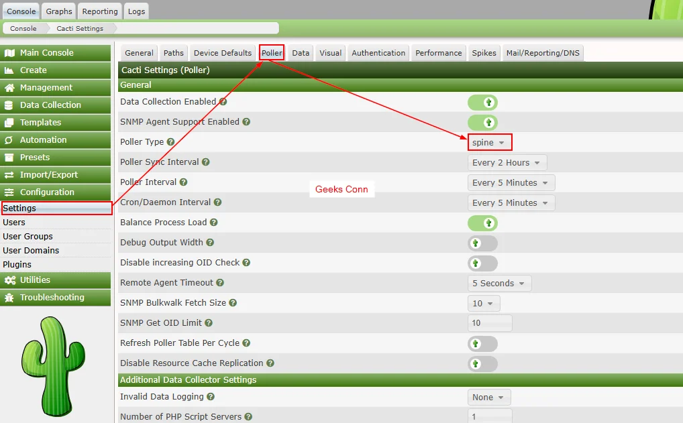683x423 pixels.
Task: Click help icon beside Data Collection Enabled
Action: [223, 102]
